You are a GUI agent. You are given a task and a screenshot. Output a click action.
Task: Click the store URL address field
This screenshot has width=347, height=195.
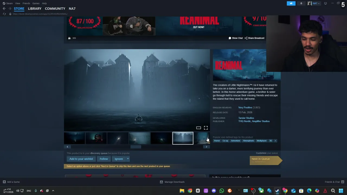coord(40,14)
